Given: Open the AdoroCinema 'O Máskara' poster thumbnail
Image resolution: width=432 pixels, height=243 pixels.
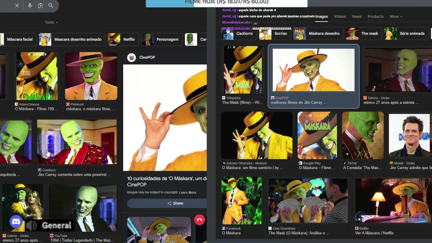Looking at the screenshot, I should [37, 76].
